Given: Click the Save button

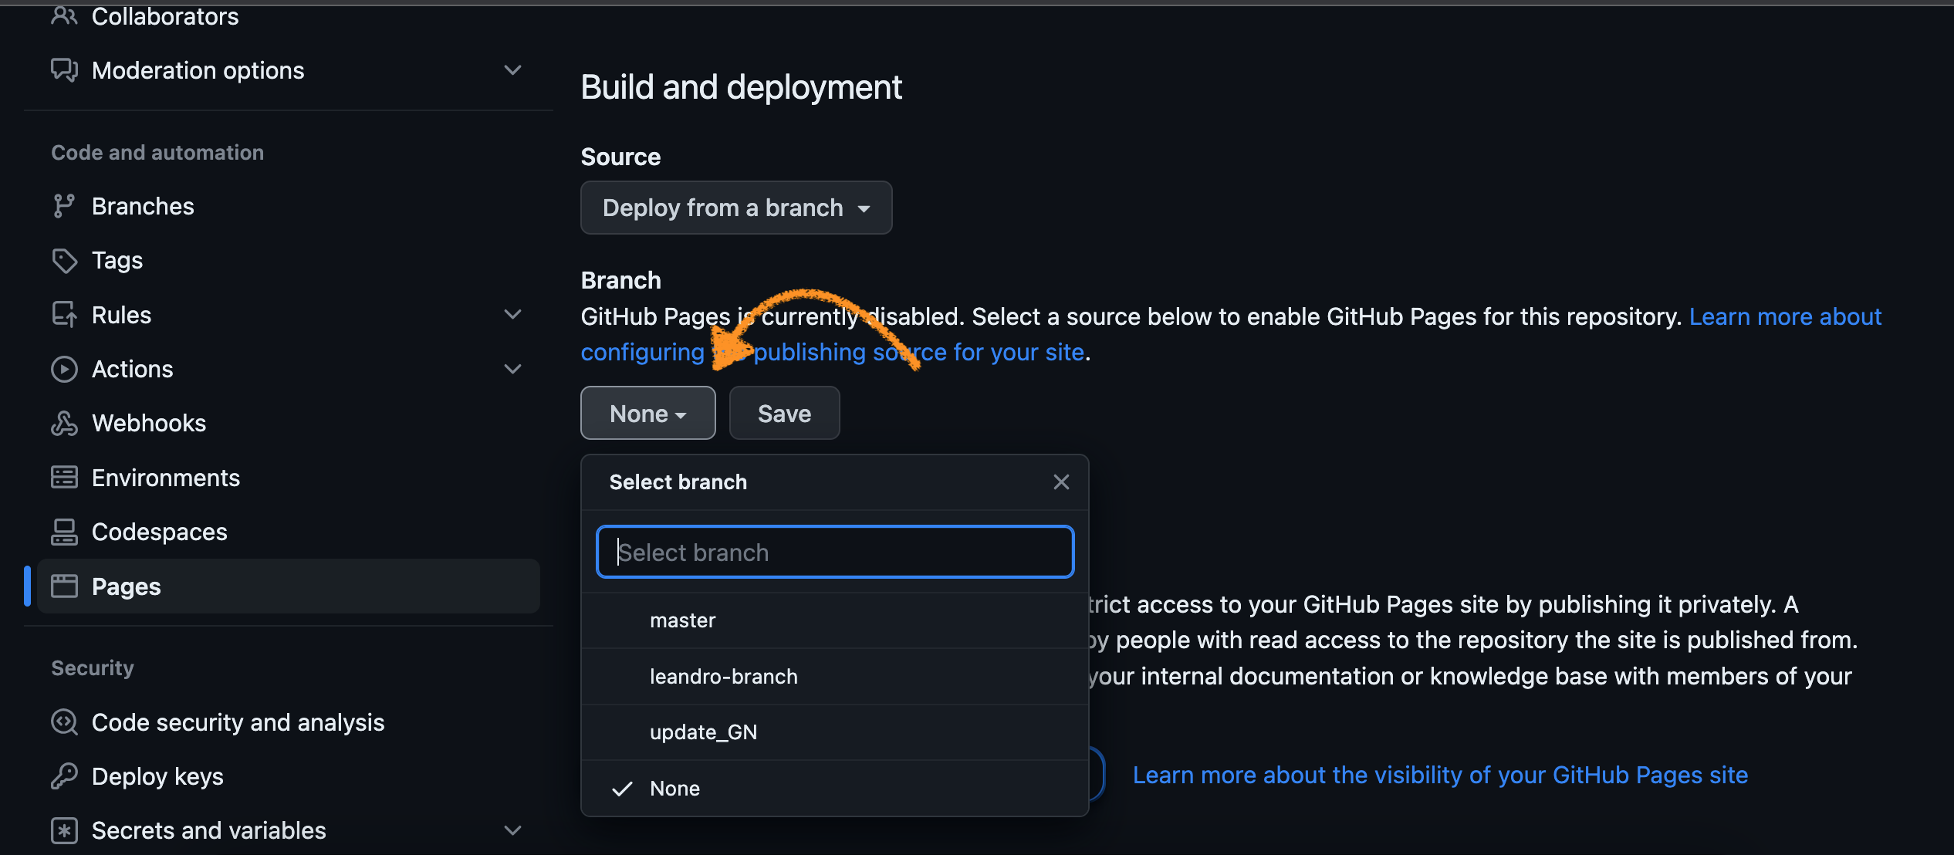Looking at the screenshot, I should [x=784, y=414].
